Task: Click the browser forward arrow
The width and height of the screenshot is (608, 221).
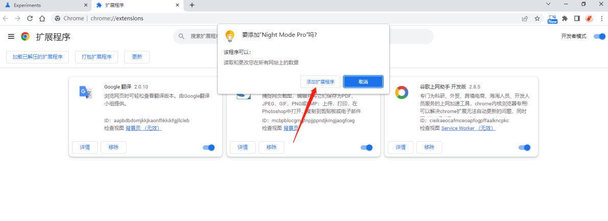Action: [17, 18]
